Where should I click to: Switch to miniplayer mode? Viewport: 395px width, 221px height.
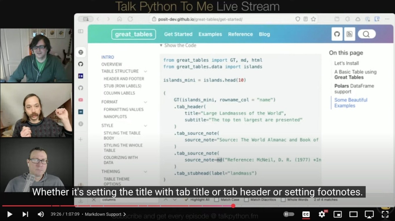tap(338, 214)
